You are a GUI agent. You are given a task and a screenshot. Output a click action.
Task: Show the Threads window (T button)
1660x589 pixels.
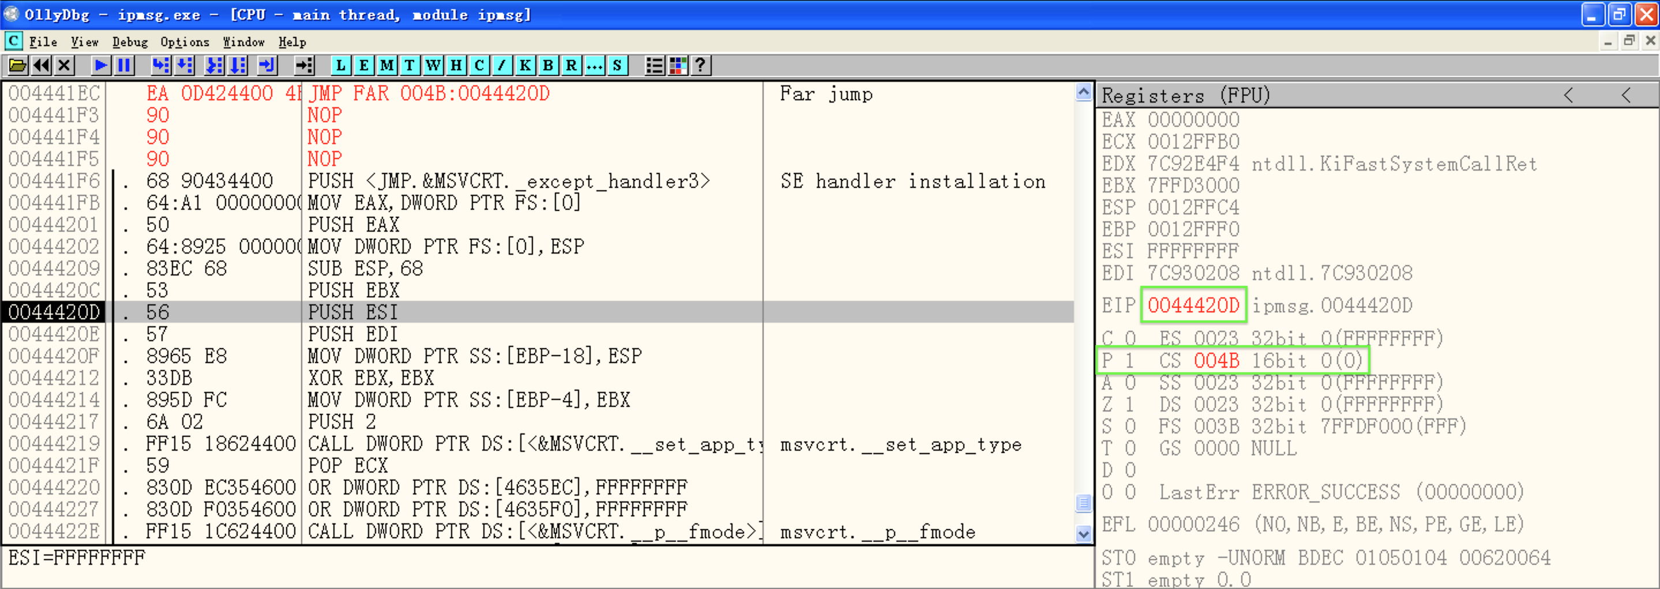[x=410, y=65]
